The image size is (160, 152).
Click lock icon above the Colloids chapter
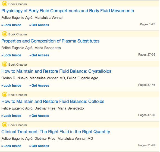[5, 94]
